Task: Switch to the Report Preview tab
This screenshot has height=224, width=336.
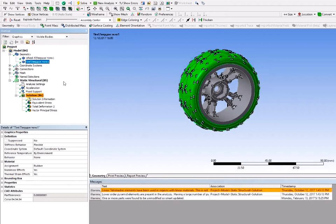Action: point(136,176)
